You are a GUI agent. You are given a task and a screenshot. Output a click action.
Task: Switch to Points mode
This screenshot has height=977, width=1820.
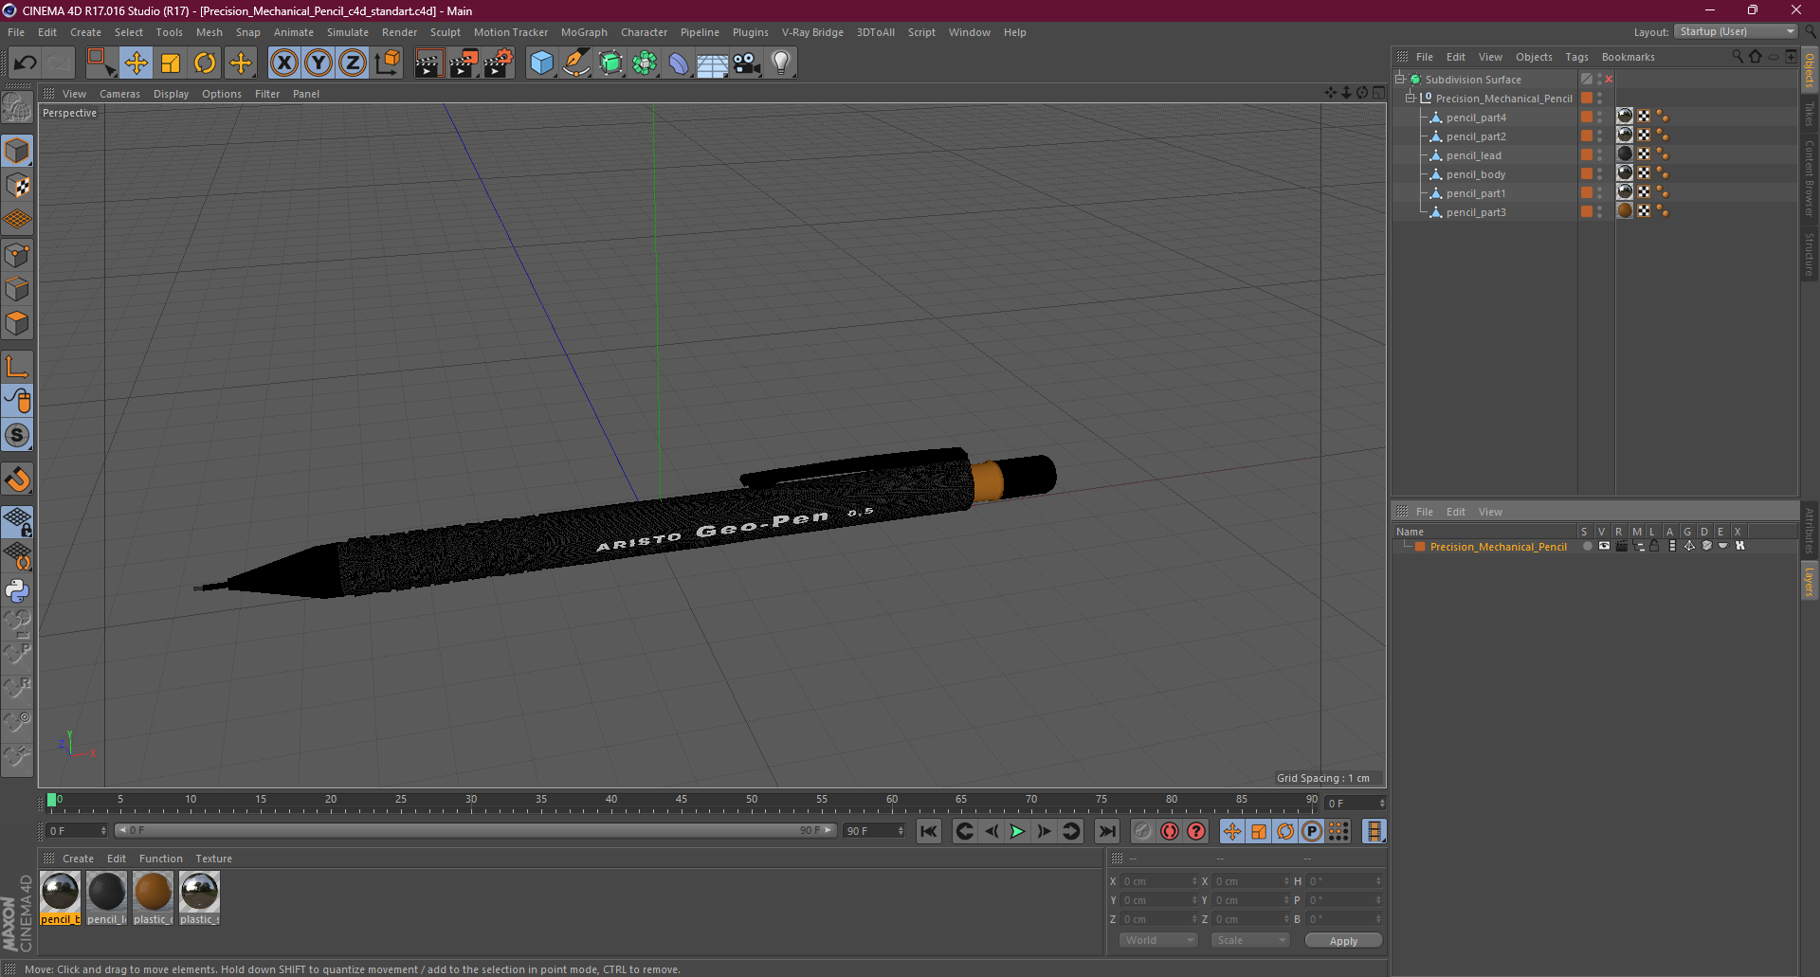17,255
